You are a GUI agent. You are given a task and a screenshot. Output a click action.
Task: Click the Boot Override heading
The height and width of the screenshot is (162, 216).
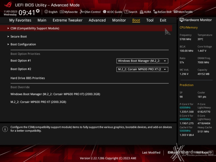(20, 87)
